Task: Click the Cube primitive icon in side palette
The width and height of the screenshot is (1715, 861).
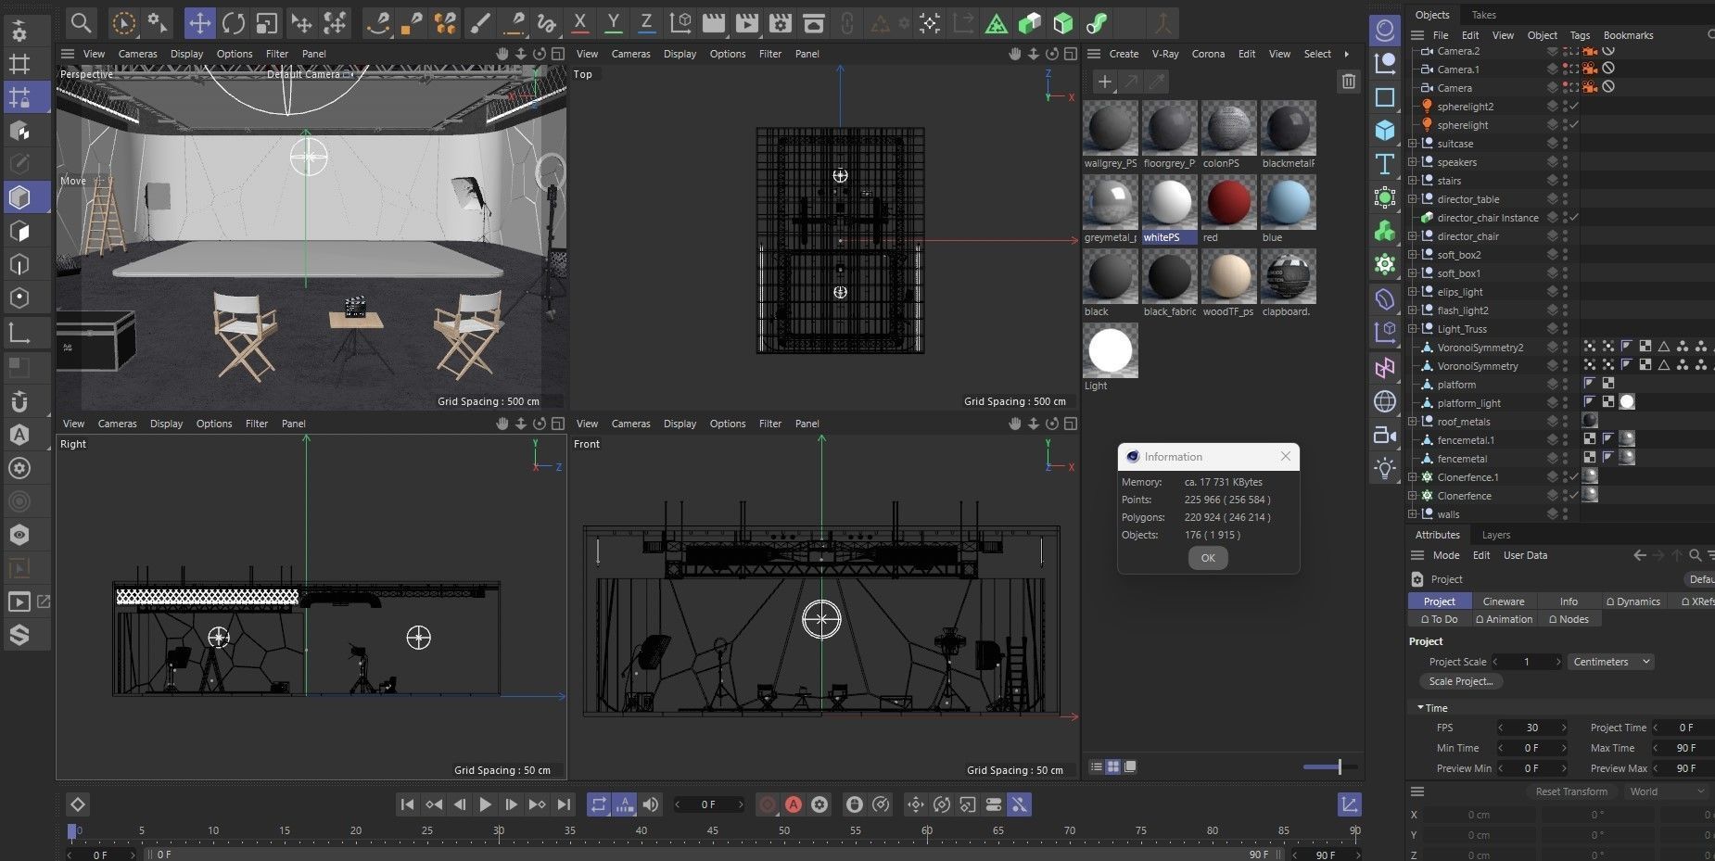Action: point(1385,130)
